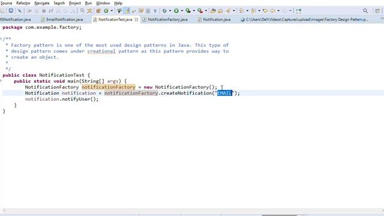Click the highlighted notificationFactory variable declaration
Screen dimensions: 384x216
tap(109, 87)
